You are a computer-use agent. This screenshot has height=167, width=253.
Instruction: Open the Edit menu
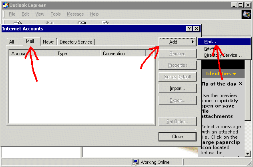click(x=25, y=14)
